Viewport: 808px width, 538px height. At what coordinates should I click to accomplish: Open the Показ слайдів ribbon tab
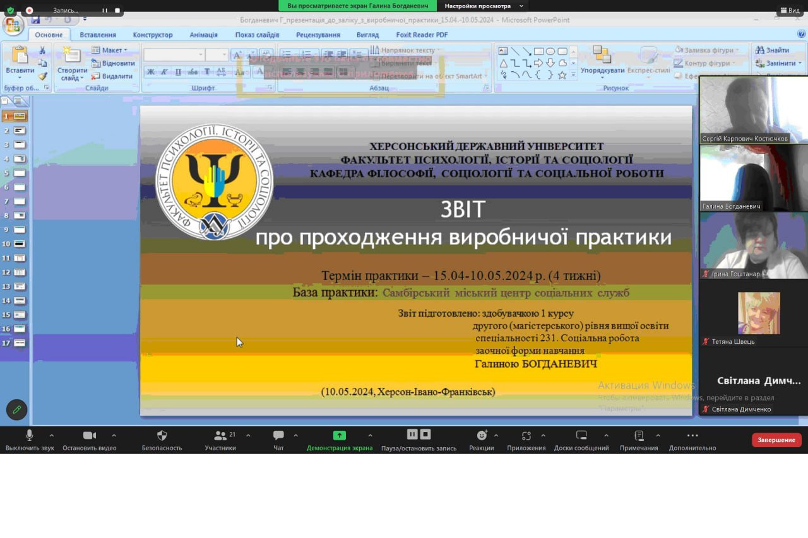(258, 35)
